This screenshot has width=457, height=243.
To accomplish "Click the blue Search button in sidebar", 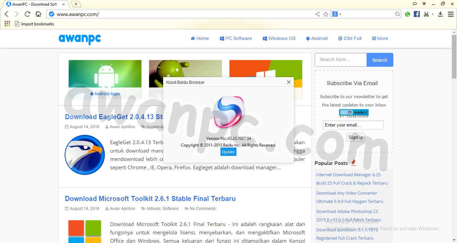I will (x=380, y=60).
